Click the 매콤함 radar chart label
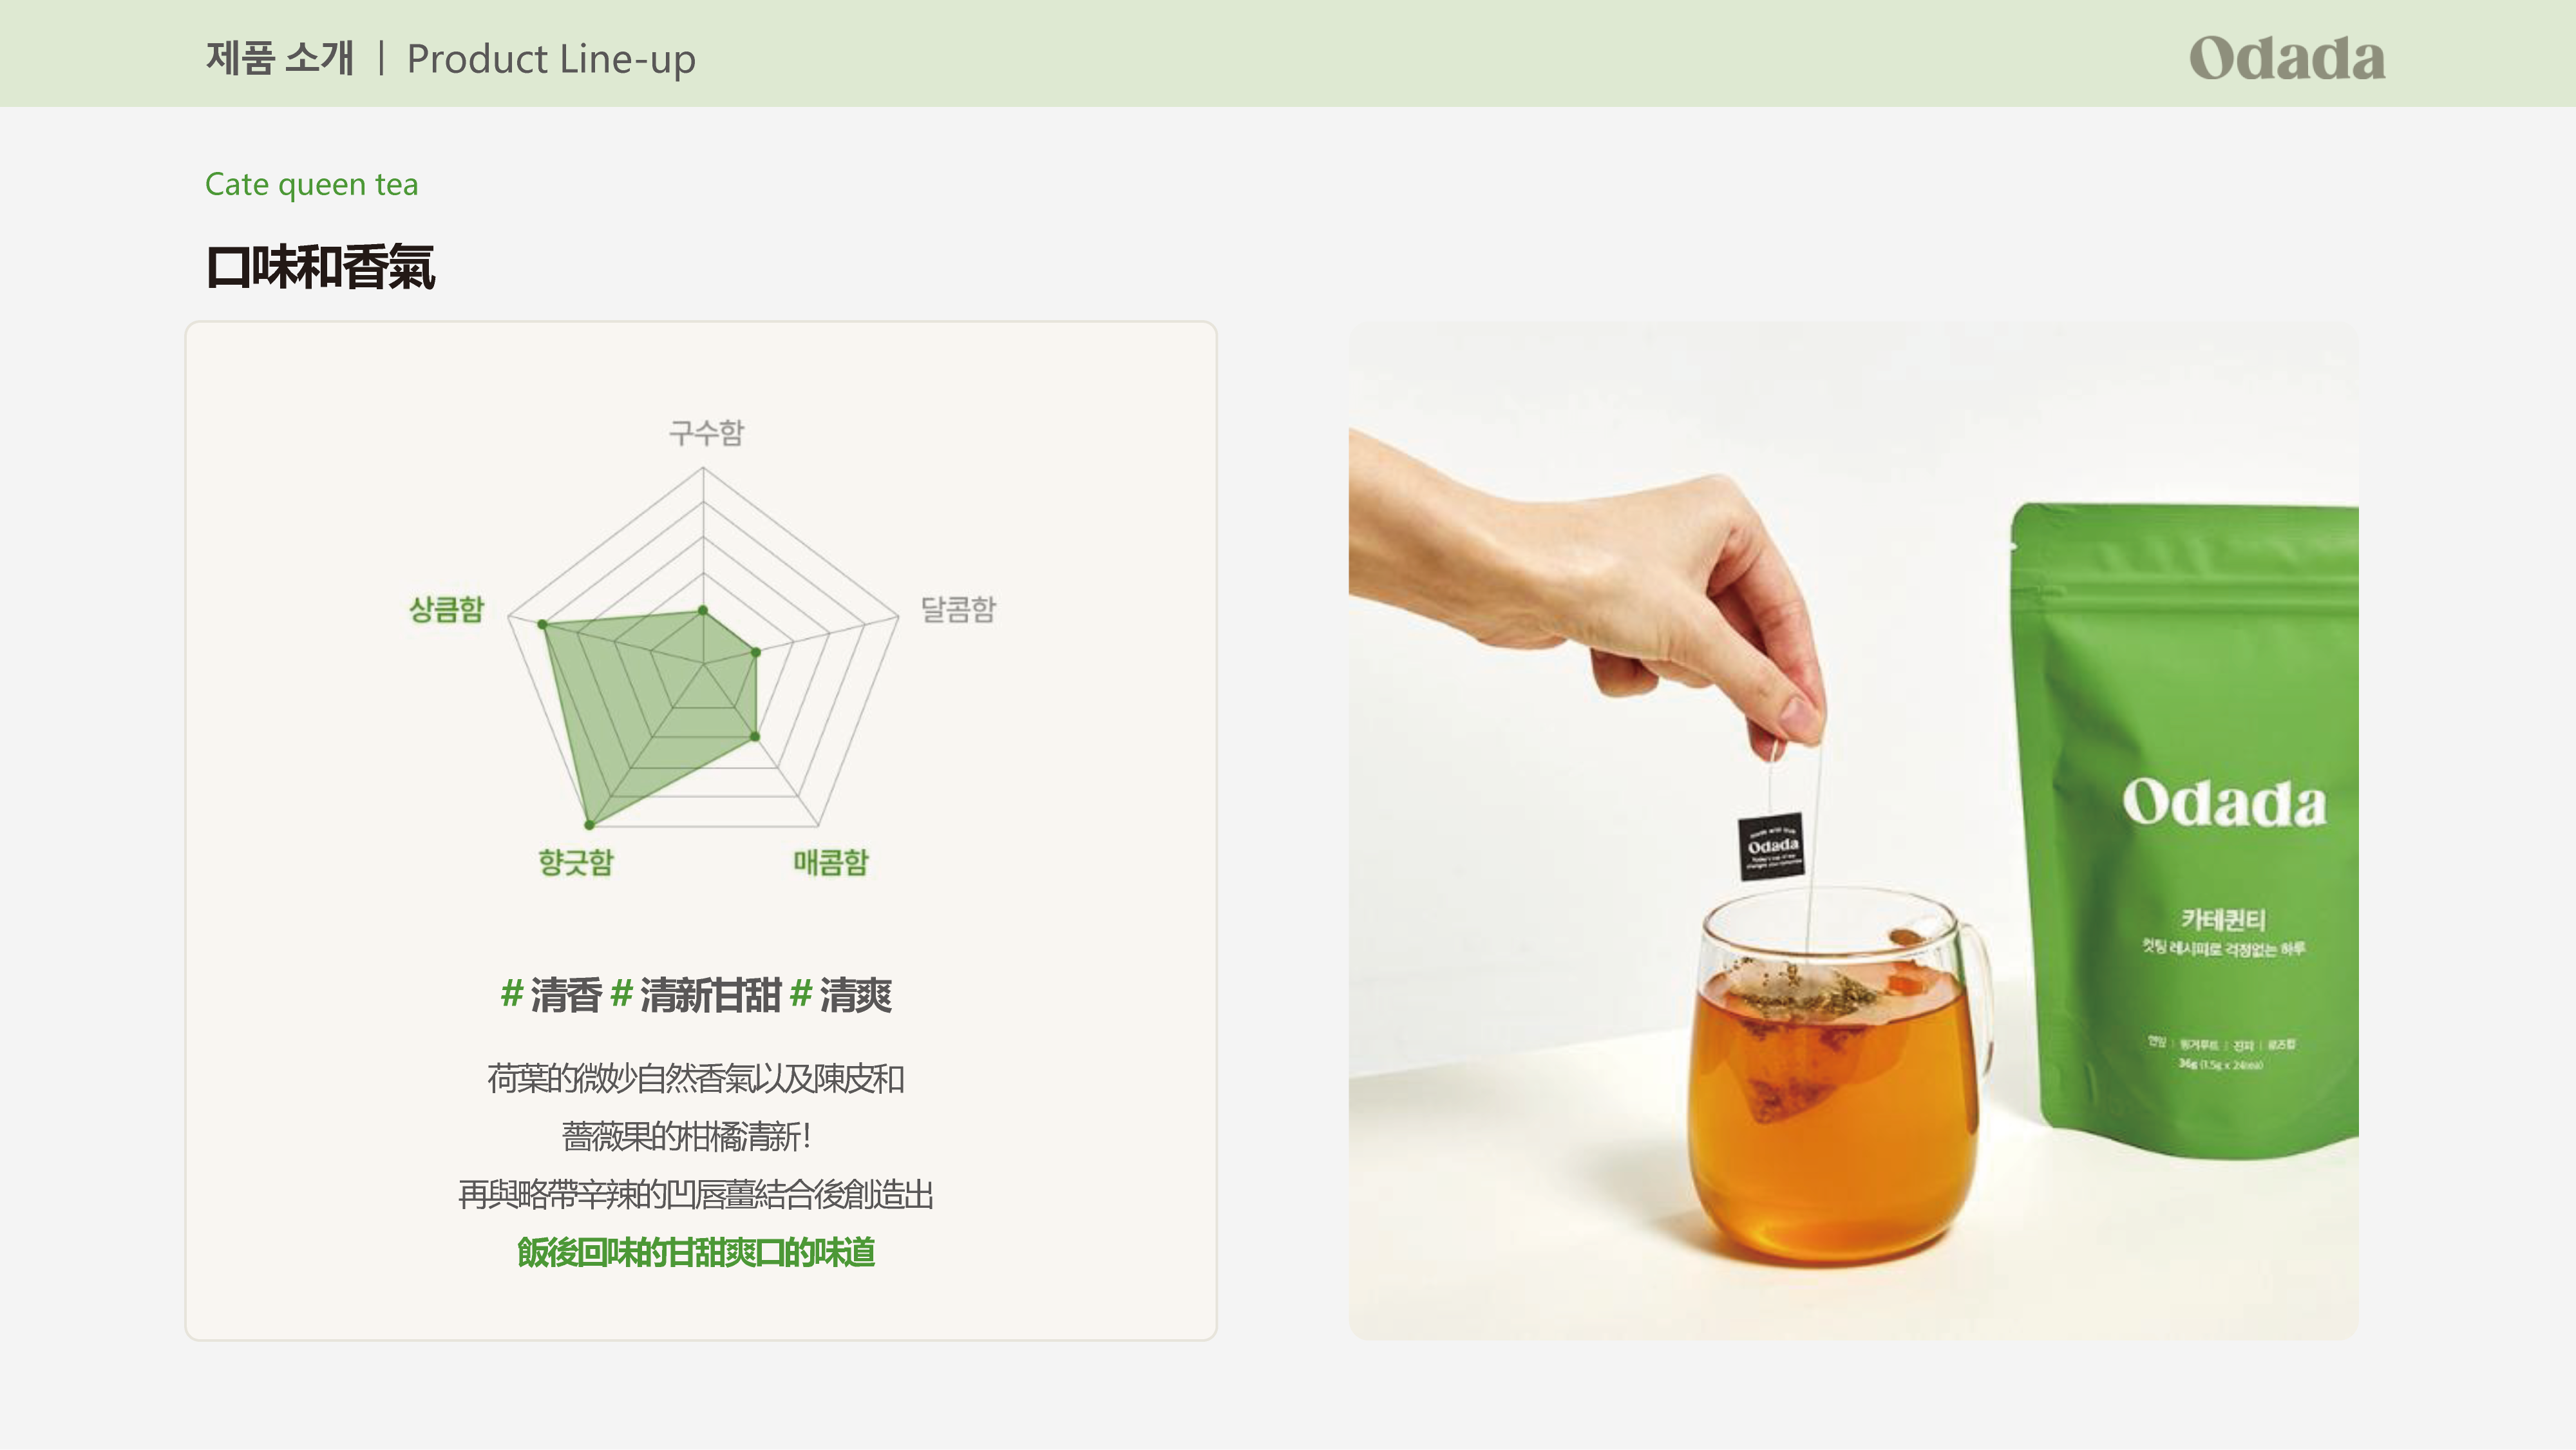The width and height of the screenshot is (2576, 1450). (x=831, y=861)
